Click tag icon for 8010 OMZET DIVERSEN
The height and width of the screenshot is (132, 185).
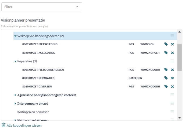(166, 86)
